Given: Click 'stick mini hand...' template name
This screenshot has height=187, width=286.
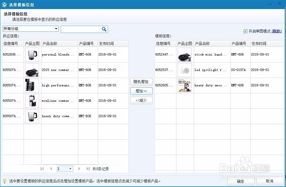Looking at the screenshot, I should [x=210, y=54].
